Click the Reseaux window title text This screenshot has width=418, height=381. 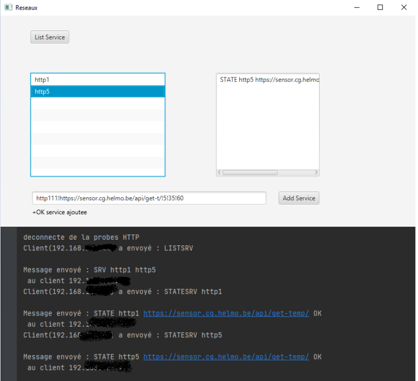[x=27, y=8]
